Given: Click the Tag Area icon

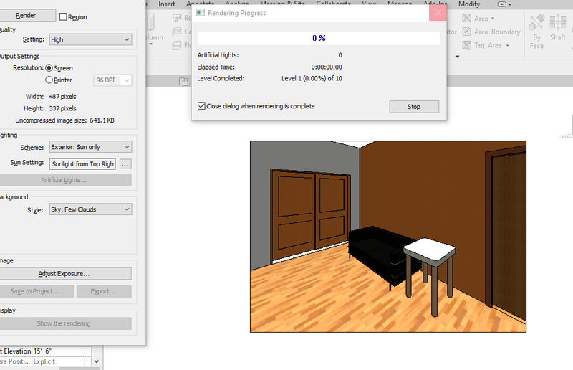Looking at the screenshot, I should tap(467, 45).
